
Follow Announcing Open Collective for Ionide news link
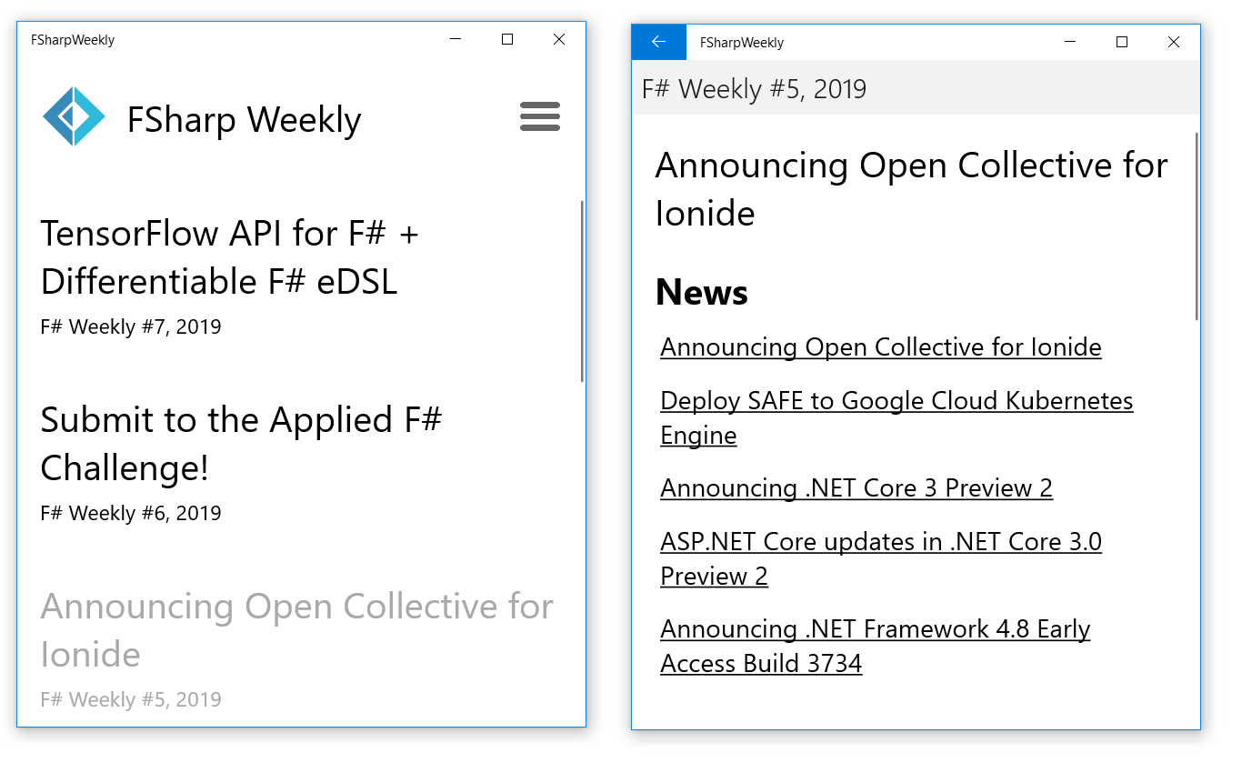point(881,347)
